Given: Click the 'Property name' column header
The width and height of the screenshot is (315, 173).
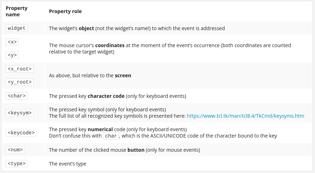Looking at the screenshot, I should (16, 11).
